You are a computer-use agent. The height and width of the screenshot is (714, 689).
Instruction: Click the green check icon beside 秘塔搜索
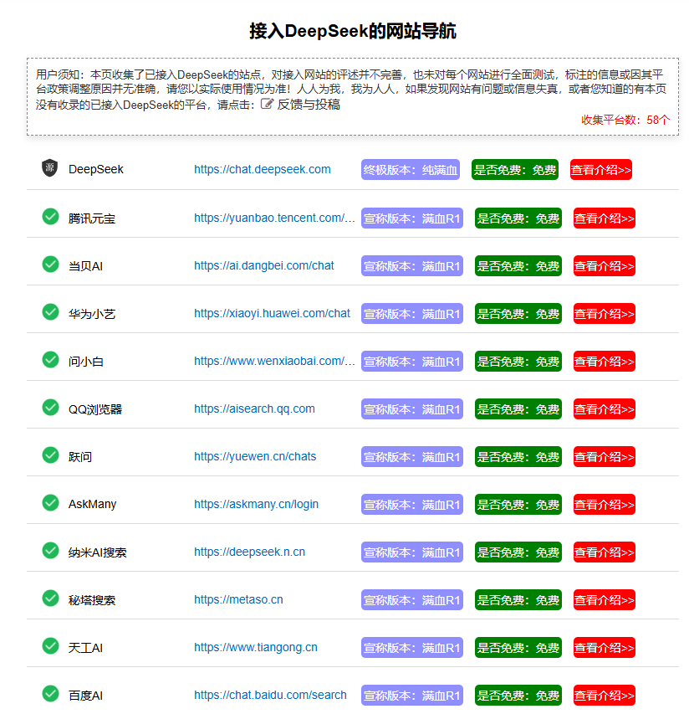(50, 598)
